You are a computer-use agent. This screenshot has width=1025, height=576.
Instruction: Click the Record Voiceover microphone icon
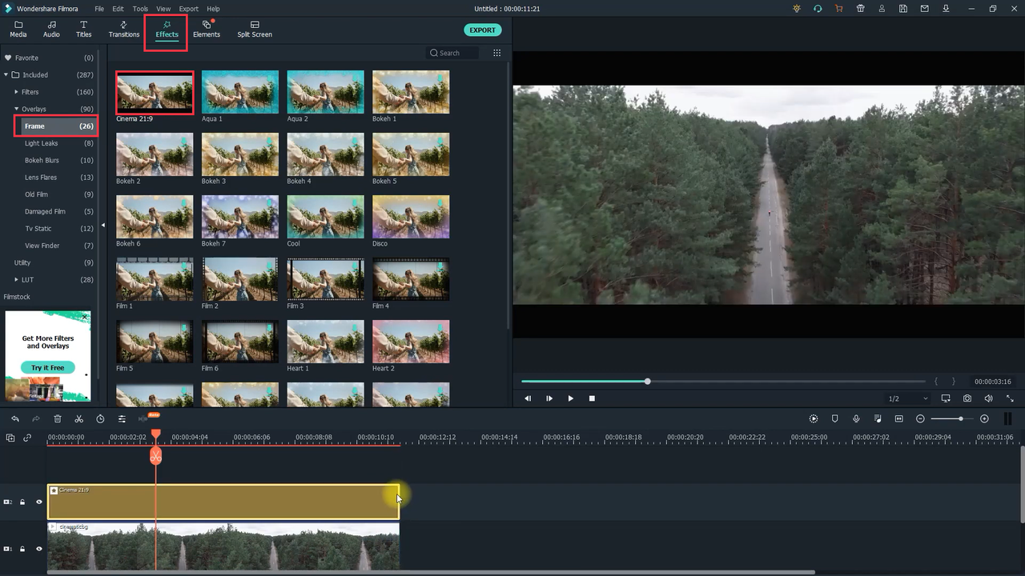(856, 418)
